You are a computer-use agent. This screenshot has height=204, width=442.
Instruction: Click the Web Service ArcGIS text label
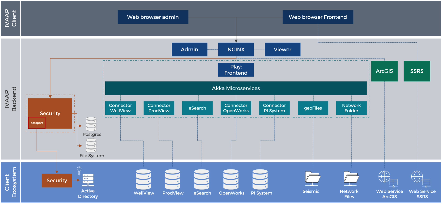[390, 194]
